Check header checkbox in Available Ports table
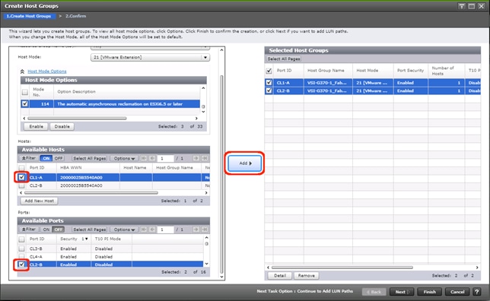This screenshot has width=490, height=301. [21, 239]
